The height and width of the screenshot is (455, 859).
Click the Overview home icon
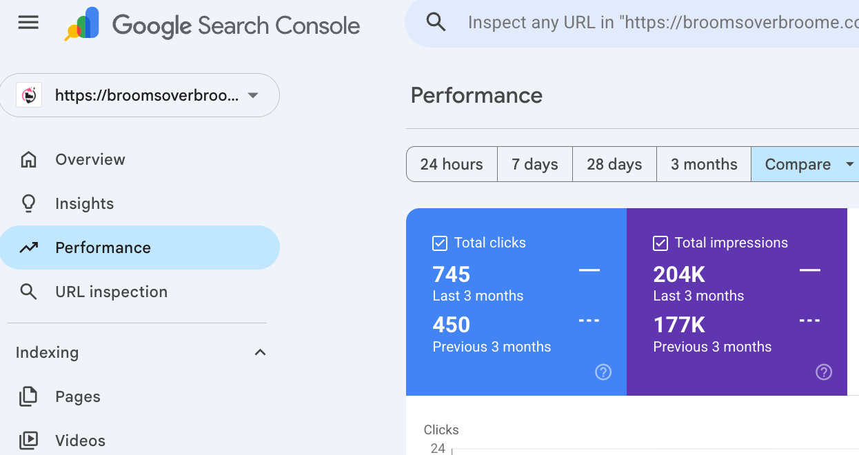click(28, 159)
